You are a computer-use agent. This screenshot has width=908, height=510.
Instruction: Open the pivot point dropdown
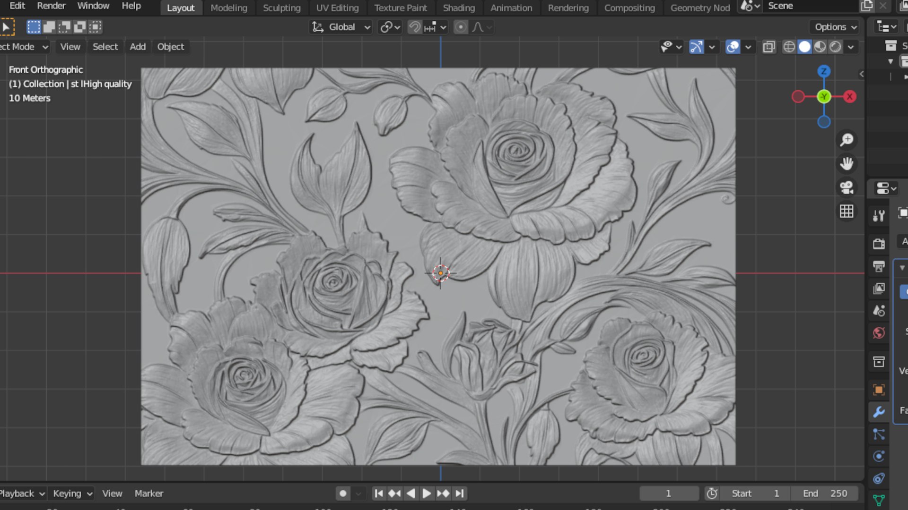coord(391,27)
